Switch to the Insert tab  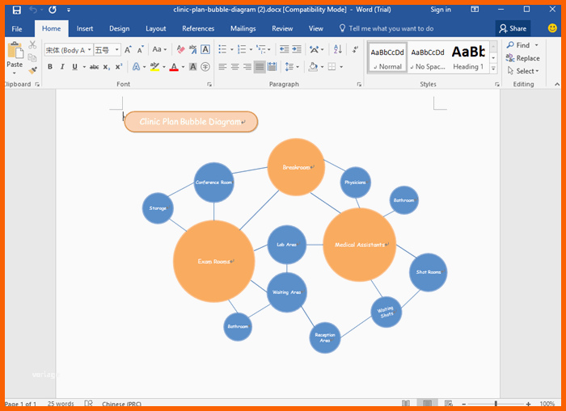tap(85, 29)
